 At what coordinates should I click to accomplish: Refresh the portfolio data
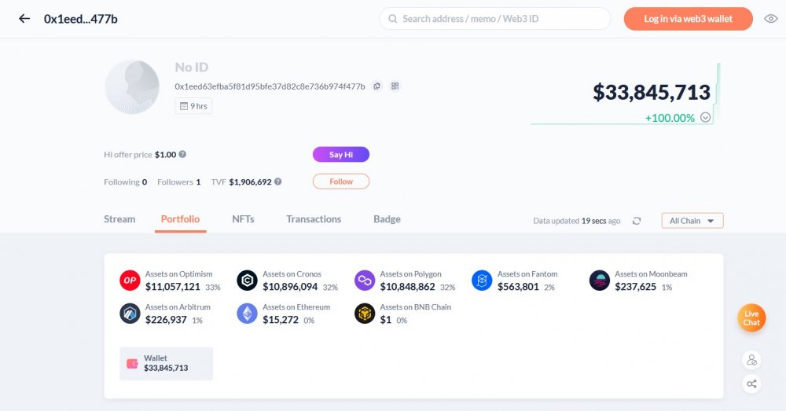(x=637, y=221)
